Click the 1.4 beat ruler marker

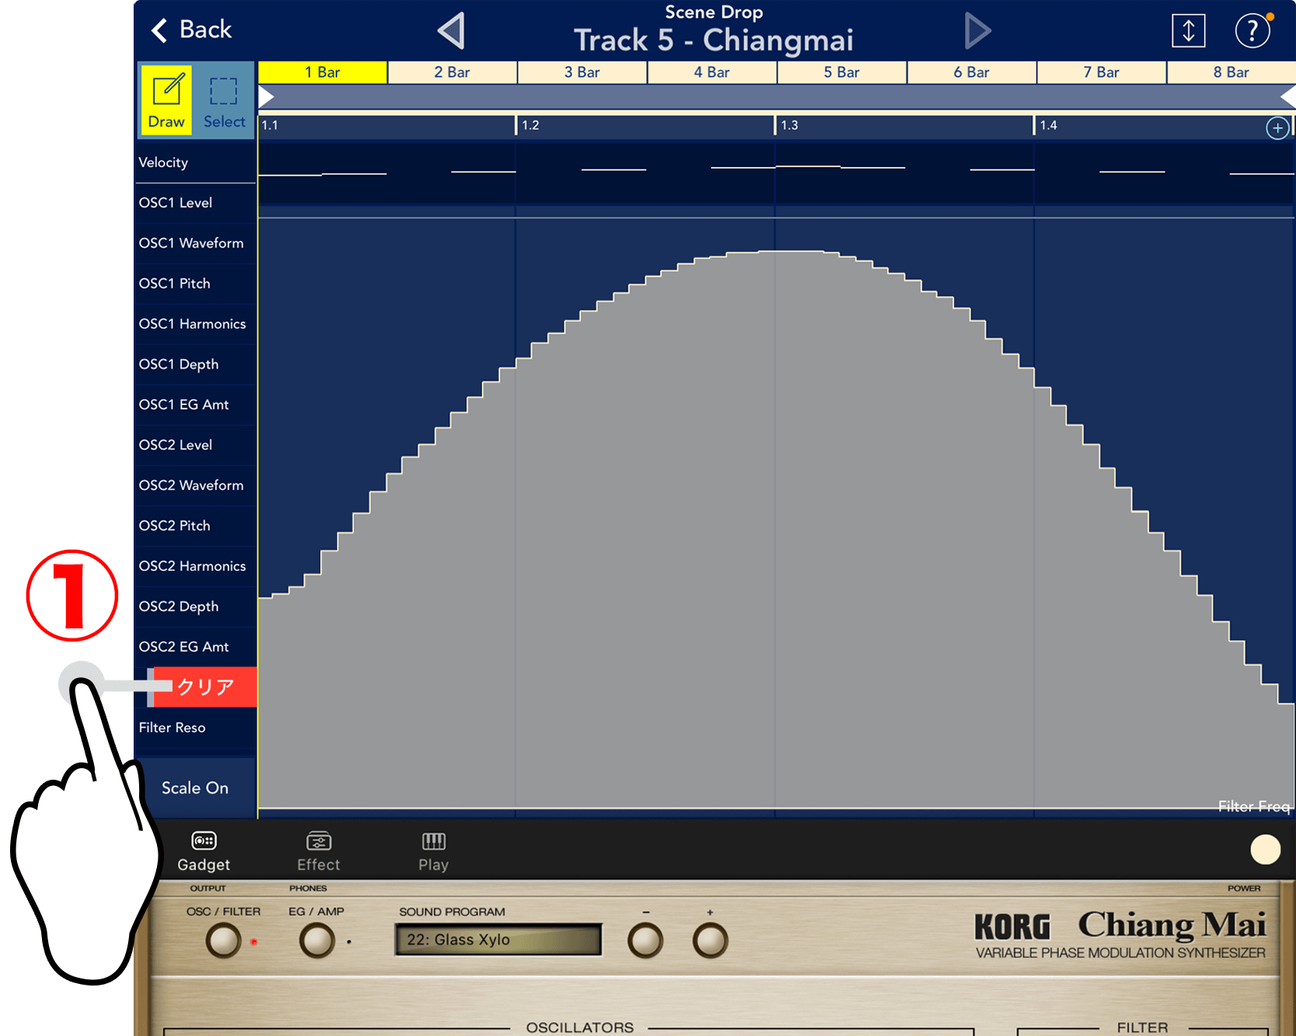click(x=1048, y=126)
